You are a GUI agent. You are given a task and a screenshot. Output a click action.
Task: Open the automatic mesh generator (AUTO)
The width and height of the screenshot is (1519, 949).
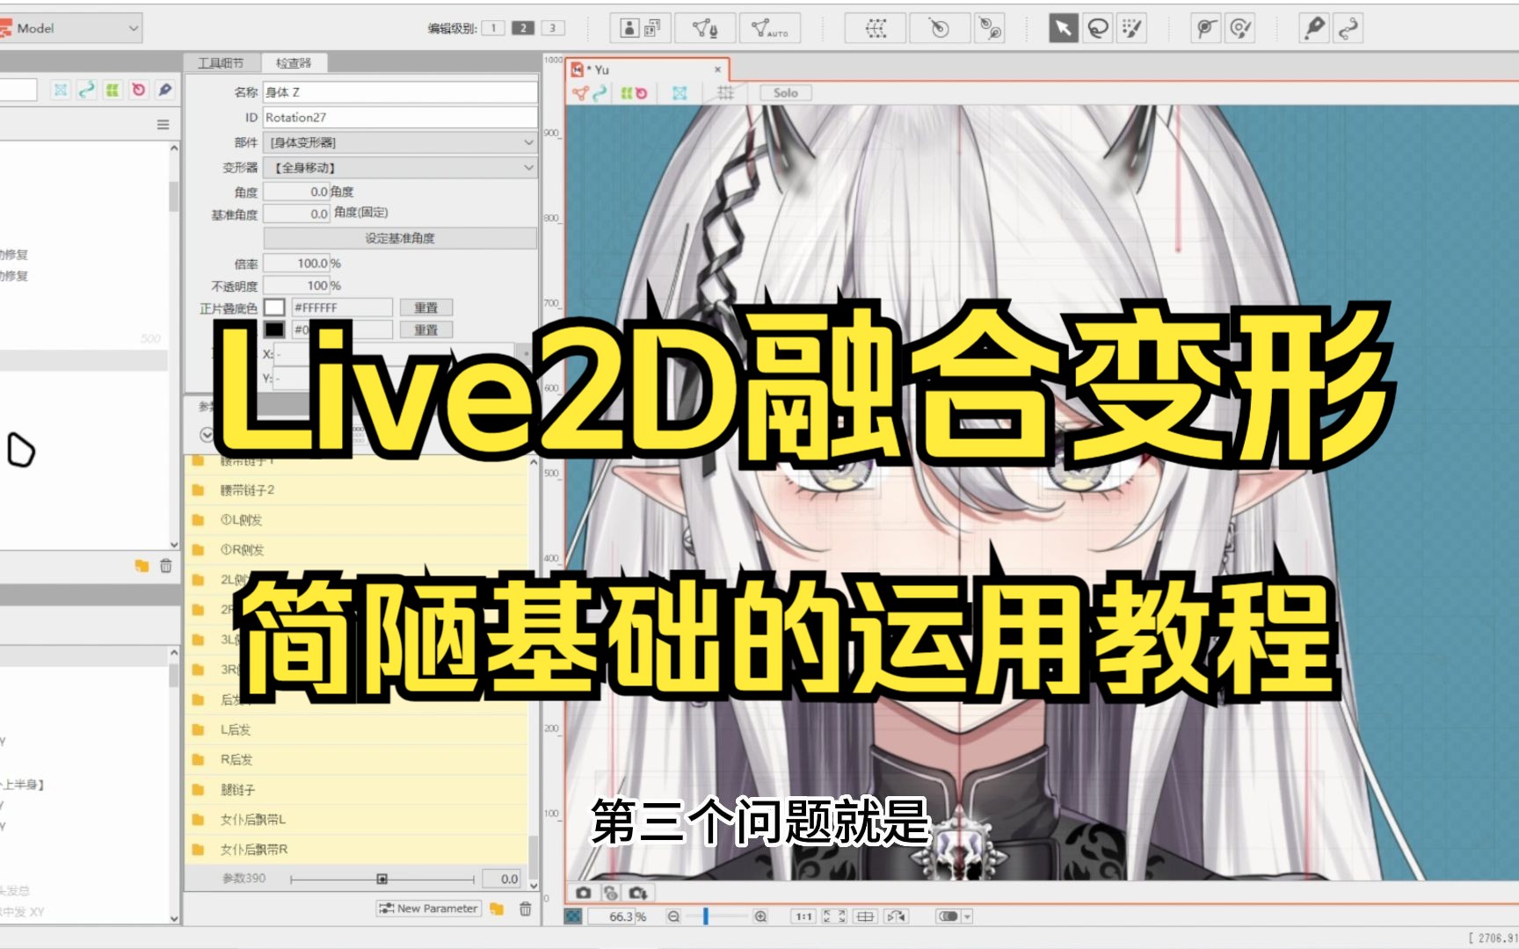[x=769, y=29]
